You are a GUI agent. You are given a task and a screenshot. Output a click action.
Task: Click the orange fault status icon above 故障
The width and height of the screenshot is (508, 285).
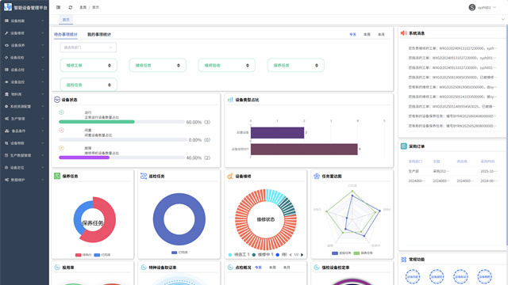tap(61, 148)
